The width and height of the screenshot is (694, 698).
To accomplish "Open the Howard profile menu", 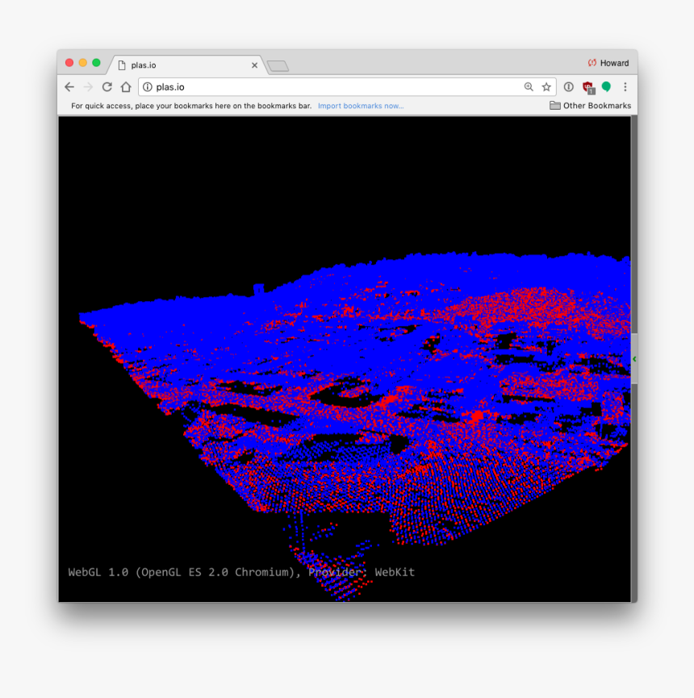I will click(x=609, y=62).
